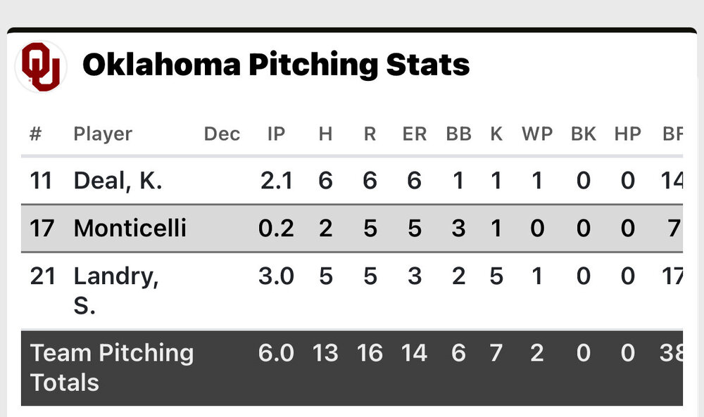704x417 pixels.
Task: Click Deal's 2.1 innings pitched value
Action: click(x=276, y=181)
